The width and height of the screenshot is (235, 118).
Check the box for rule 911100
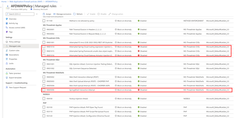(x=44, y=21)
